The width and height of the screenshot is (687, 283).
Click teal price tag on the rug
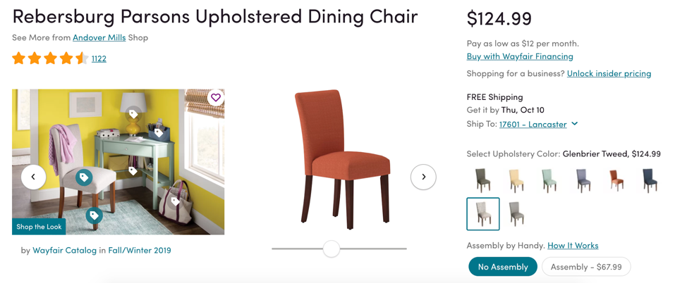pyautogui.click(x=94, y=215)
